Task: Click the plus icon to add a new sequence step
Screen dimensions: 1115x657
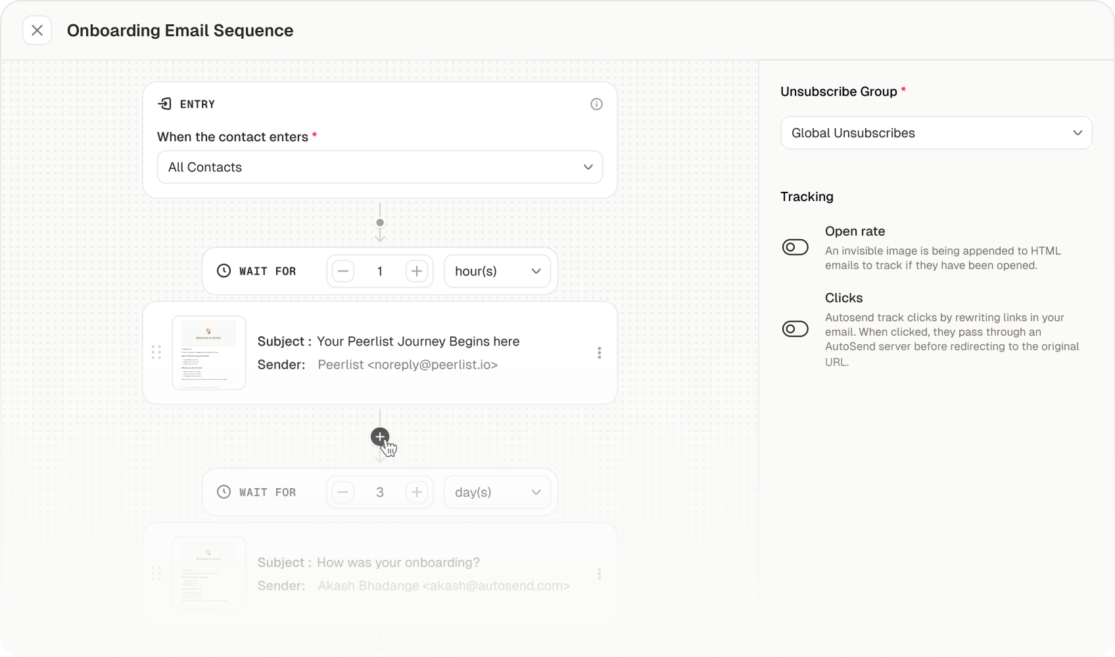Action: click(x=380, y=436)
